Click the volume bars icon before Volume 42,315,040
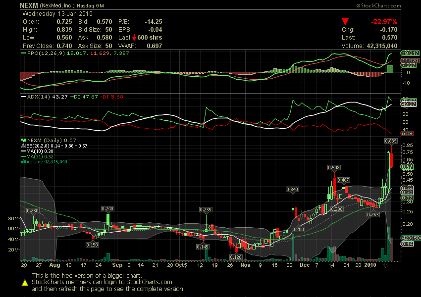 click(x=23, y=161)
